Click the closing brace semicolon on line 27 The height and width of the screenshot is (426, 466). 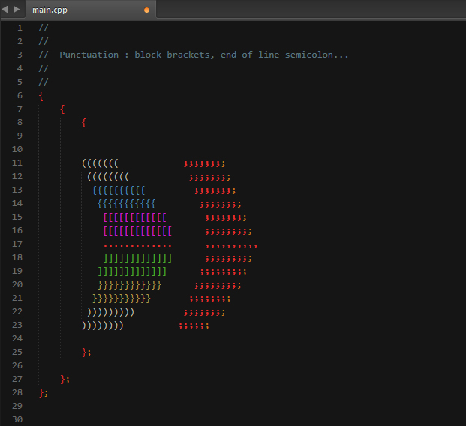coord(65,379)
